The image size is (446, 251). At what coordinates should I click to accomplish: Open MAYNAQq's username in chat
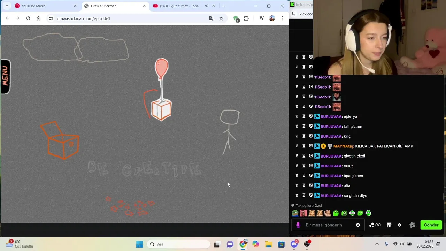[x=344, y=146]
